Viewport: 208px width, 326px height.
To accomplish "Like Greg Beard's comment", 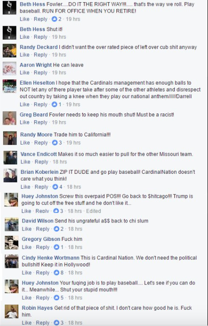I will (24, 122).
